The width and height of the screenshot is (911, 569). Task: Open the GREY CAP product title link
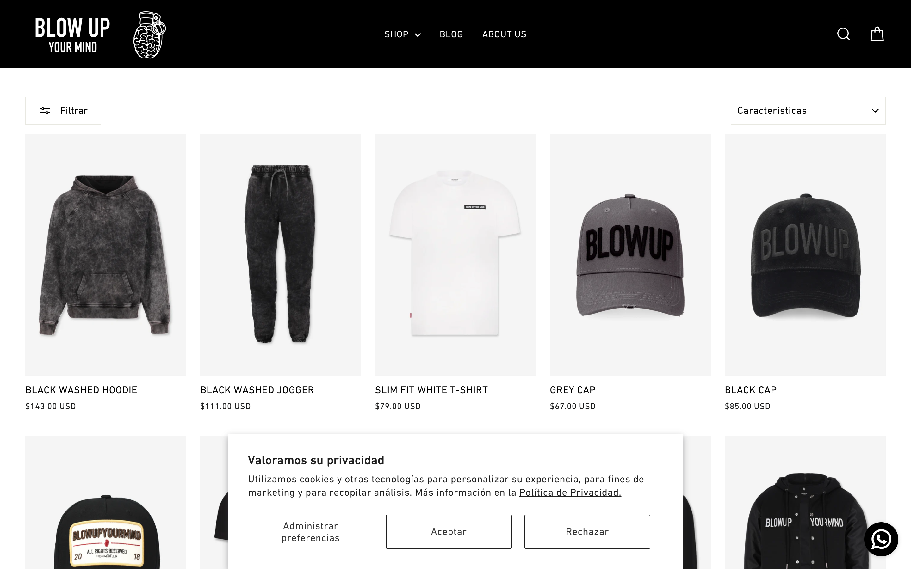(x=572, y=390)
